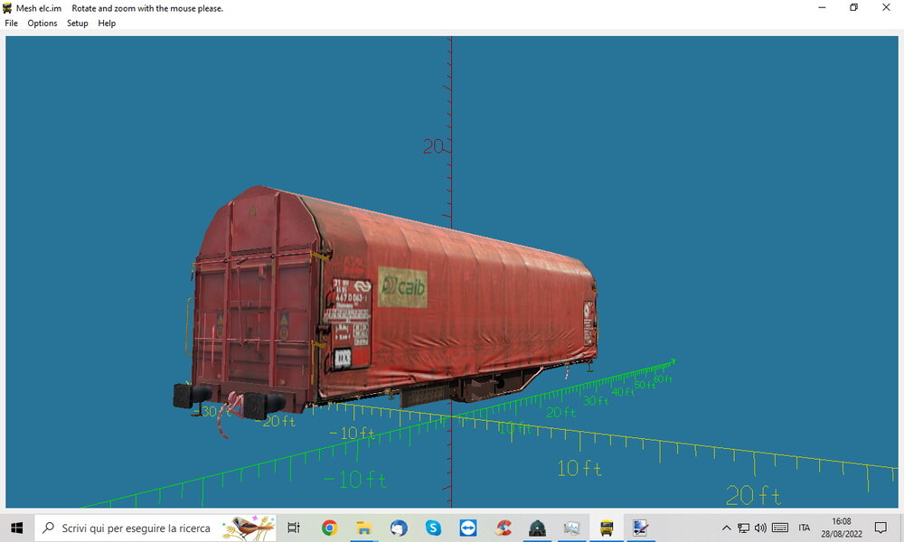Open network status tray icon

pos(744,528)
